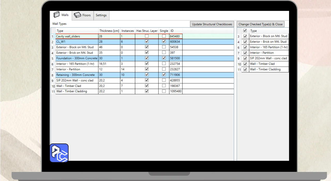The height and width of the screenshot is (181, 331).
Task: Click ID cell 845480
Action: [x=176, y=36]
